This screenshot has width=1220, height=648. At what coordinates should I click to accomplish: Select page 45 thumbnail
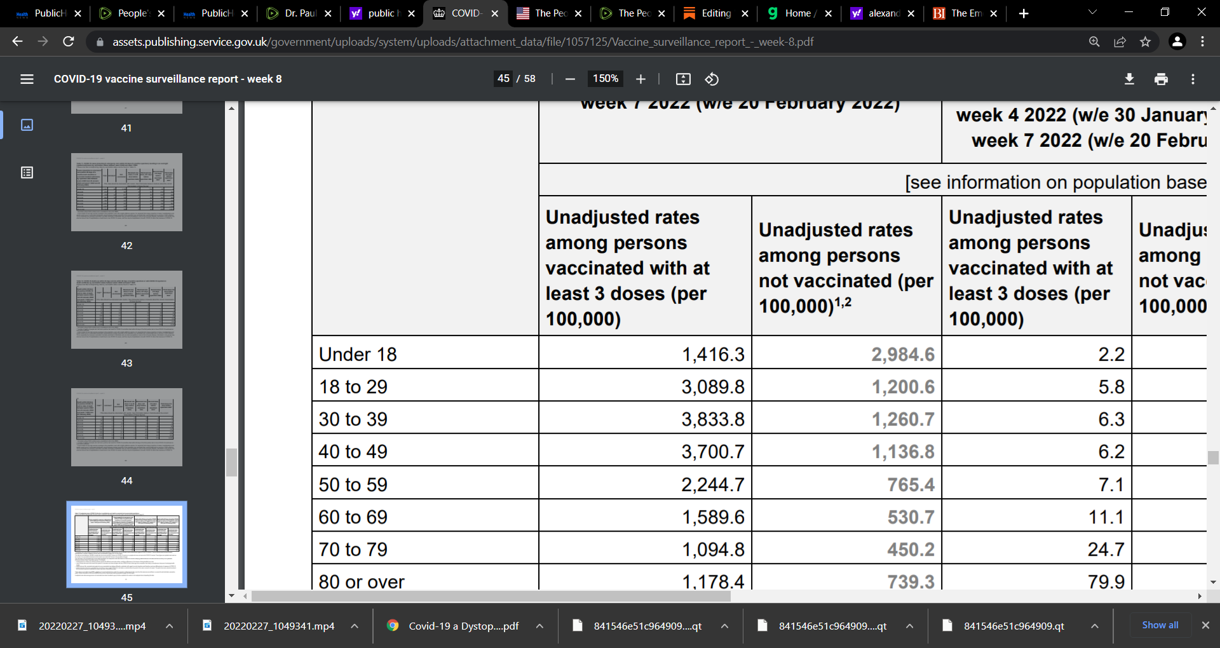click(x=126, y=544)
